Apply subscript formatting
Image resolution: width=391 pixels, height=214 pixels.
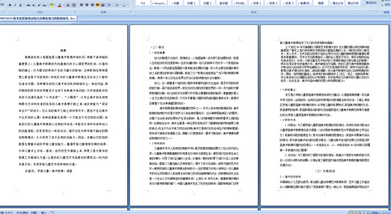pyautogui.click(x=34, y=5)
